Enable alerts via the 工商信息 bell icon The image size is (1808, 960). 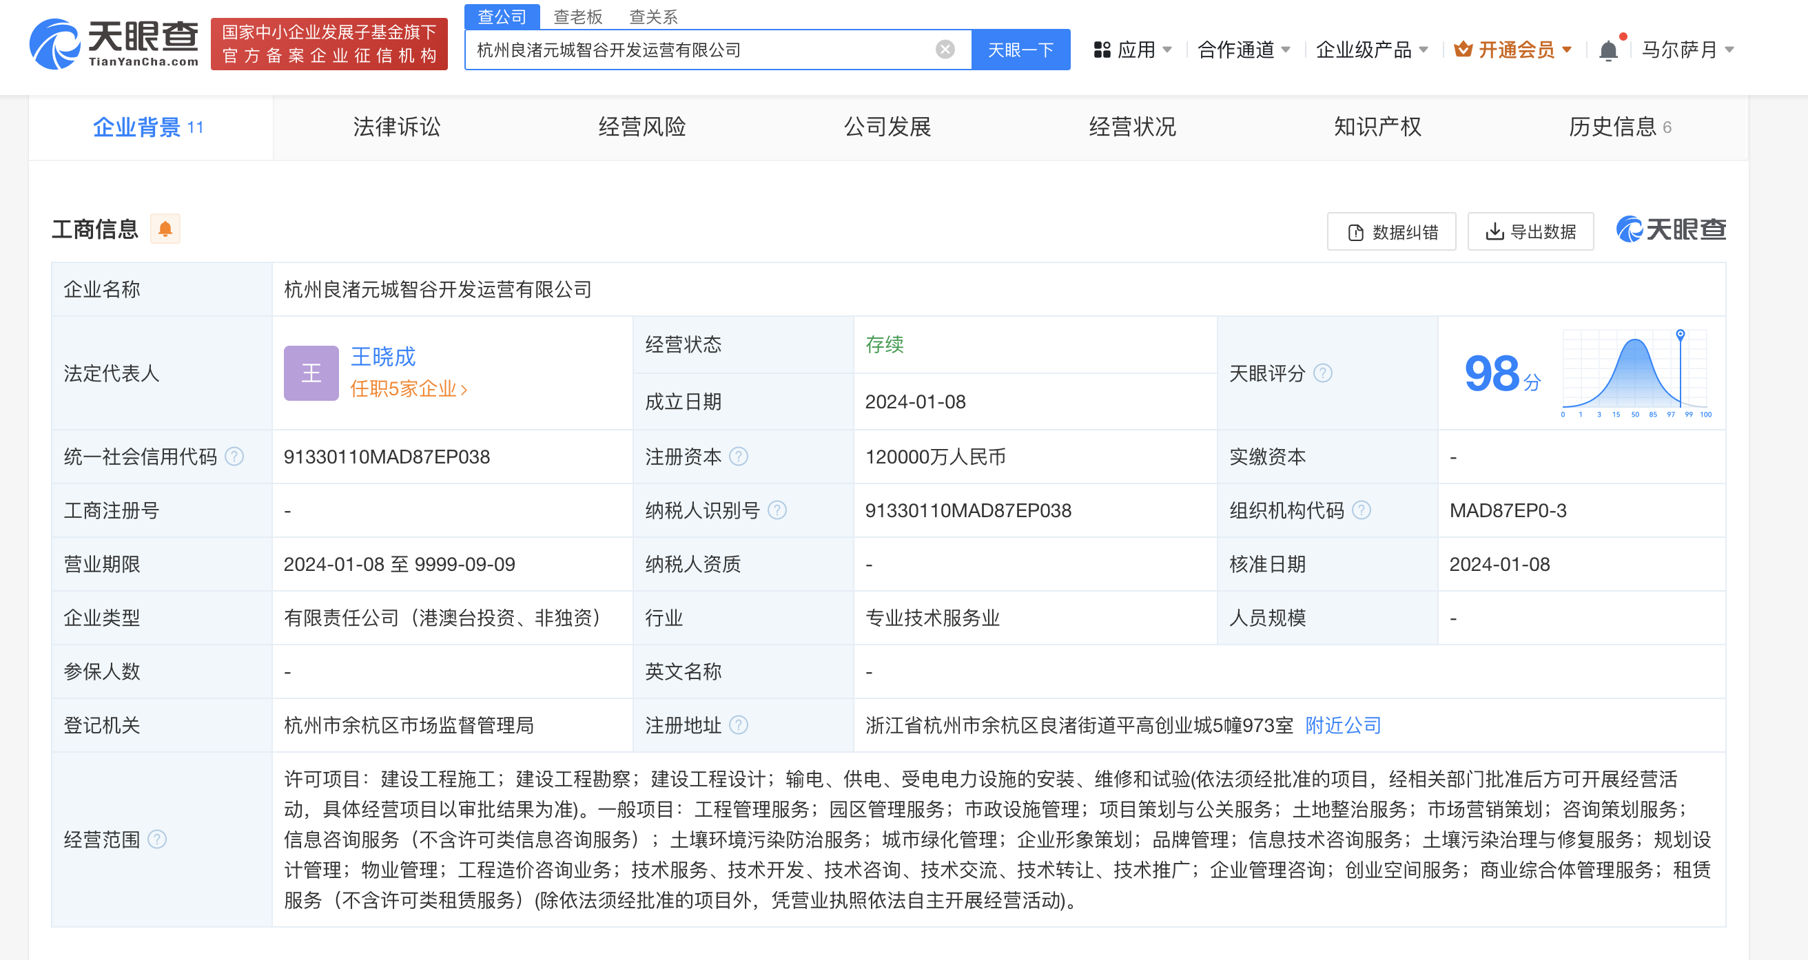pos(166,229)
